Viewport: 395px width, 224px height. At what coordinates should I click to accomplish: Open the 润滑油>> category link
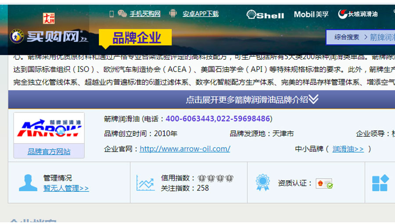(x=348, y=149)
